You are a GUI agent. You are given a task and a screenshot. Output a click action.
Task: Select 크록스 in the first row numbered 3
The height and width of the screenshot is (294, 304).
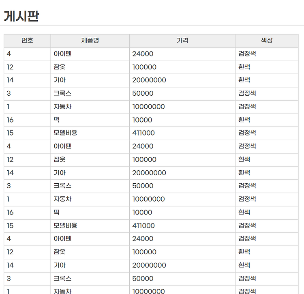click(62, 93)
